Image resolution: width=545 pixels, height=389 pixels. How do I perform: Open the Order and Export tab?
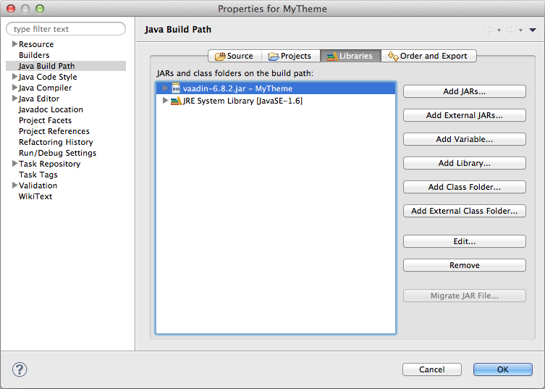[x=428, y=56]
